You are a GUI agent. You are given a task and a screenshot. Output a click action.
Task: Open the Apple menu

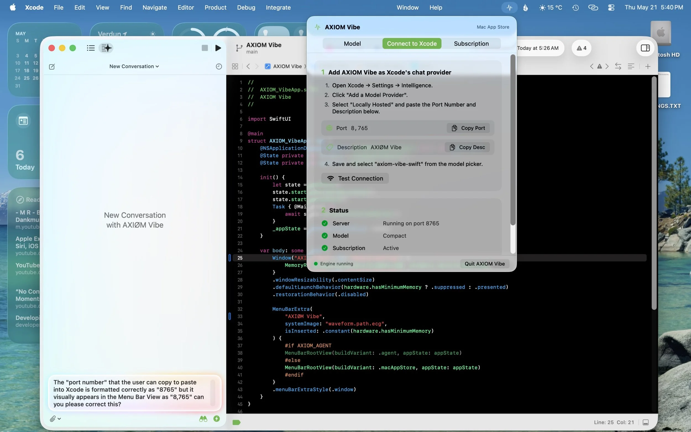12,7
